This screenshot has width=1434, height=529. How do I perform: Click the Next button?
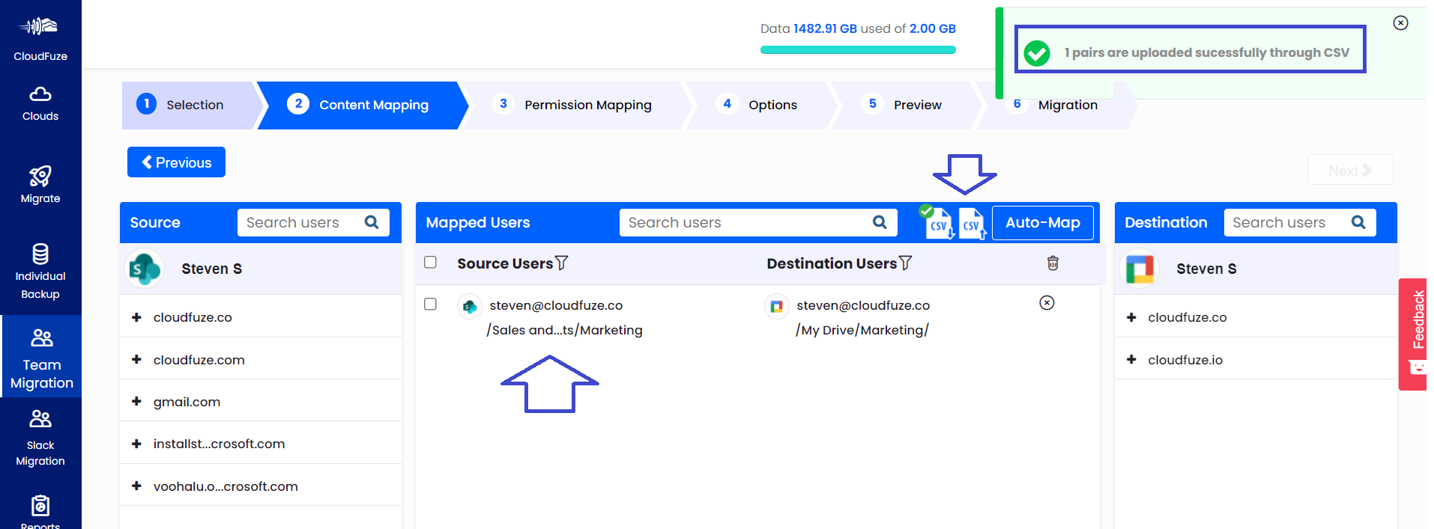tap(1350, 170)
